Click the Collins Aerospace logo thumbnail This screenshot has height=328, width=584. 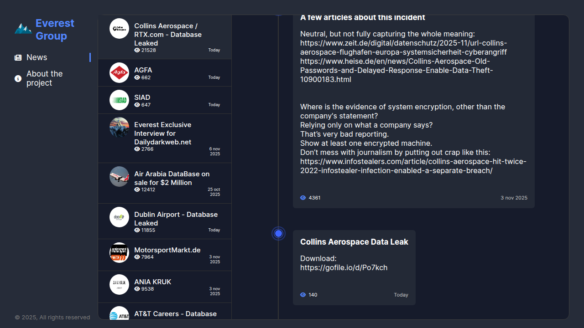pos(119,29)
